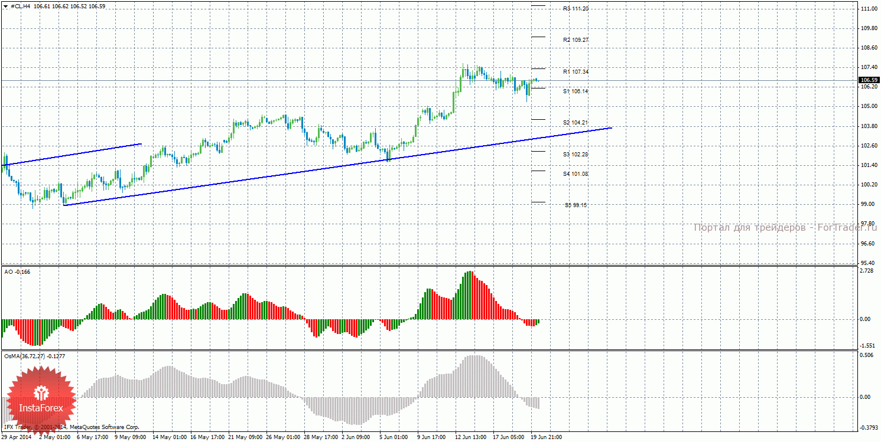Select the S4 101.08 support marker

click(x=576, y=174)
